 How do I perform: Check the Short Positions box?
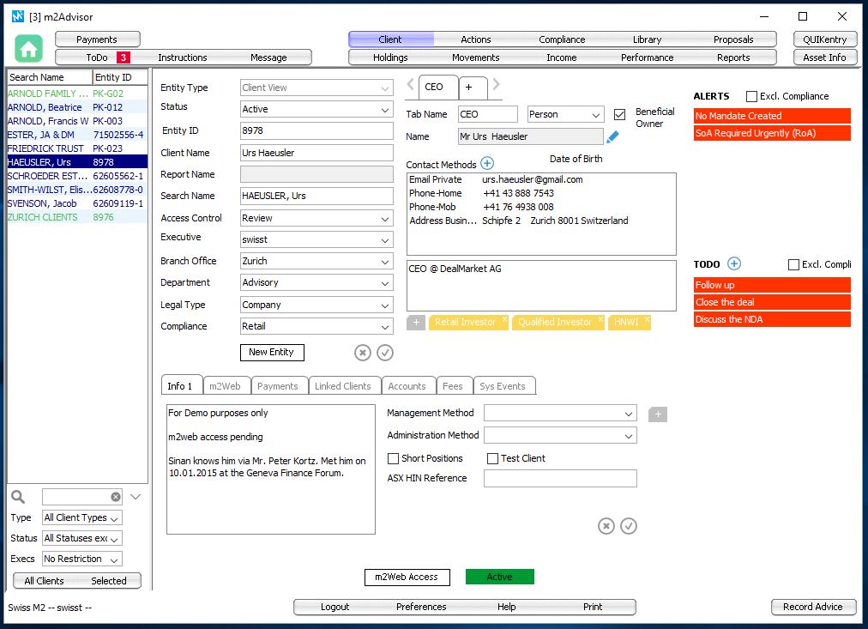coord(393,458)
